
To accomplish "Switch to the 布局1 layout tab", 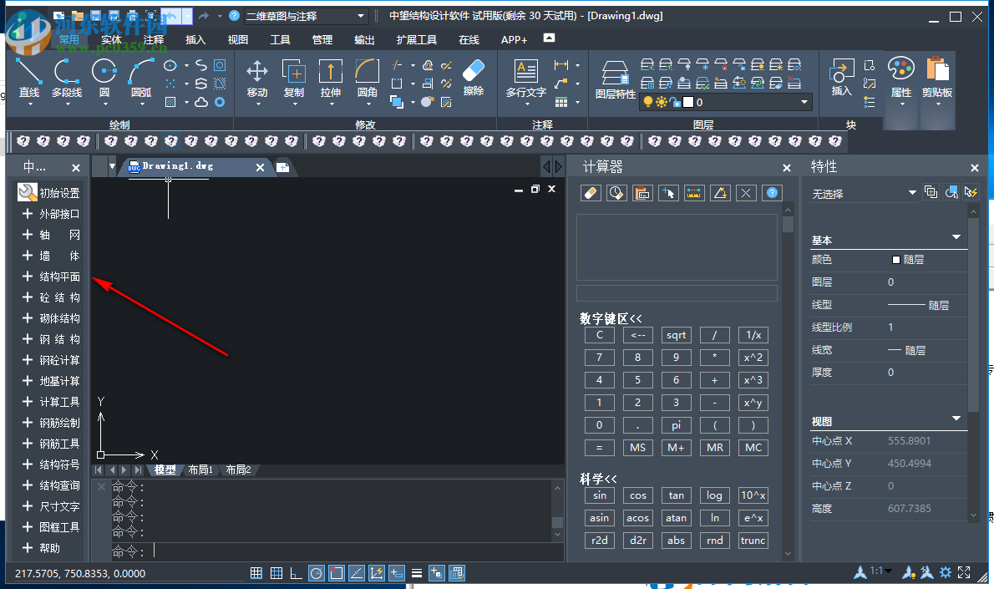I will point(200,470).
